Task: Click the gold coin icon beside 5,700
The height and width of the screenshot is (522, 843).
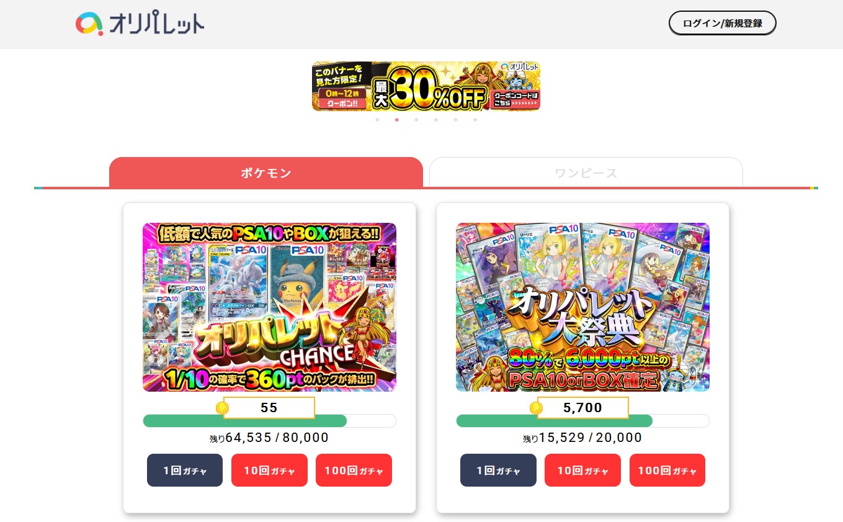Action: click(x=536, y=408)
